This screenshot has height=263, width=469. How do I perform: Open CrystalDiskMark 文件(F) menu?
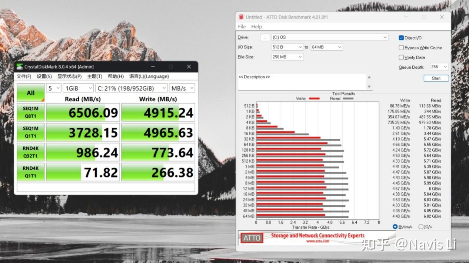coord(24,76)
